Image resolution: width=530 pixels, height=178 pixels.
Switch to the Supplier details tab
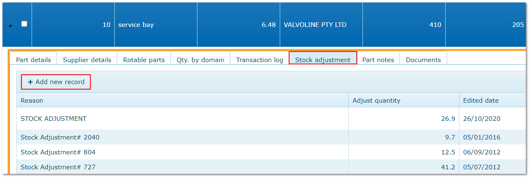tap(87, 60)
